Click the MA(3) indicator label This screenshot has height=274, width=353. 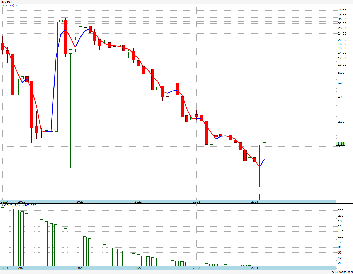pos(13,5)
